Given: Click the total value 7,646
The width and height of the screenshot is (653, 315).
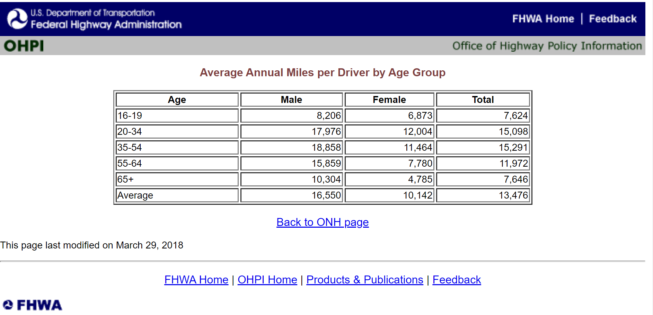Looking at the screenshot, I should point(516,179).
